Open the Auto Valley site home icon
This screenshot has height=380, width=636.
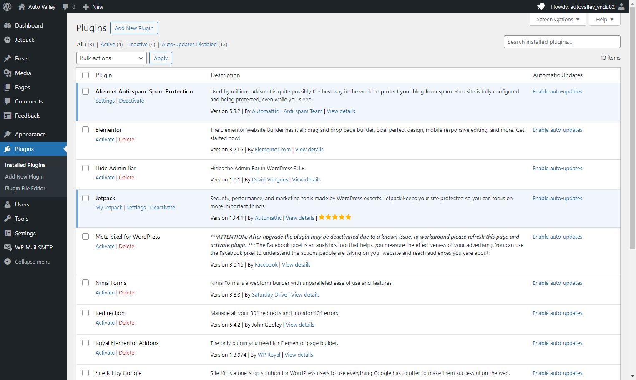[22, 7]
